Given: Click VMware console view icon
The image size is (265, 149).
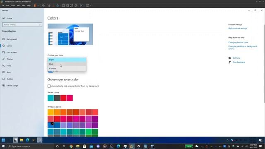Looking at the screenshot, I should 82,5.
